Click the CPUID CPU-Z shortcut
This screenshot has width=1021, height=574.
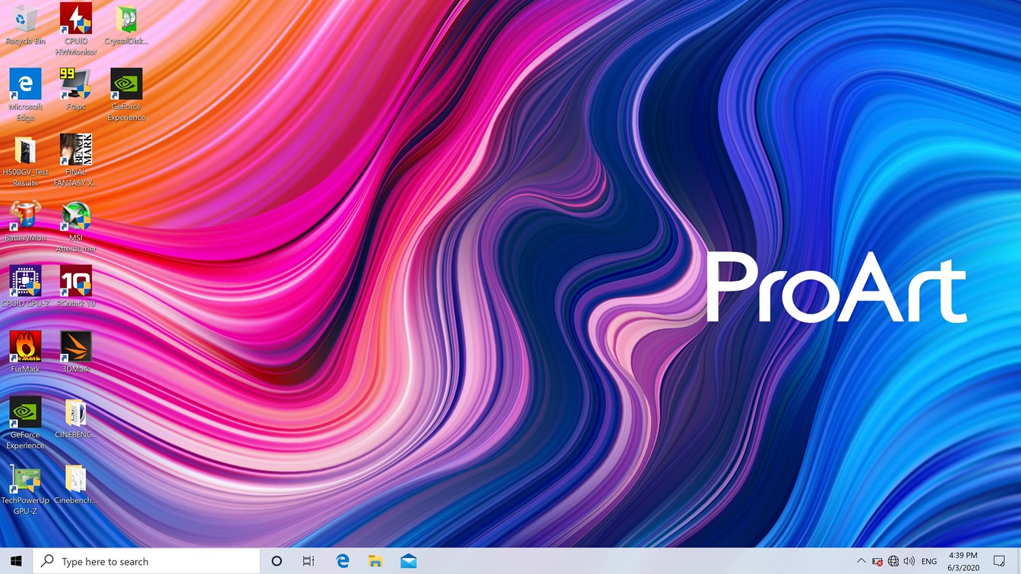point(25,286)
